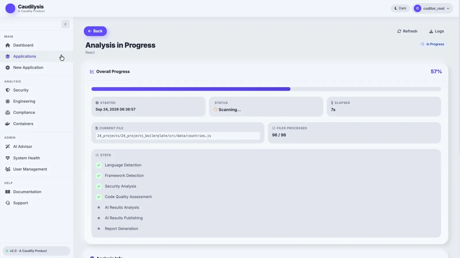Image resolution: width=460 pixels, height=258 pixels.
Task: Click the 96 / 96 files processed value
Action: pos(279,135)
